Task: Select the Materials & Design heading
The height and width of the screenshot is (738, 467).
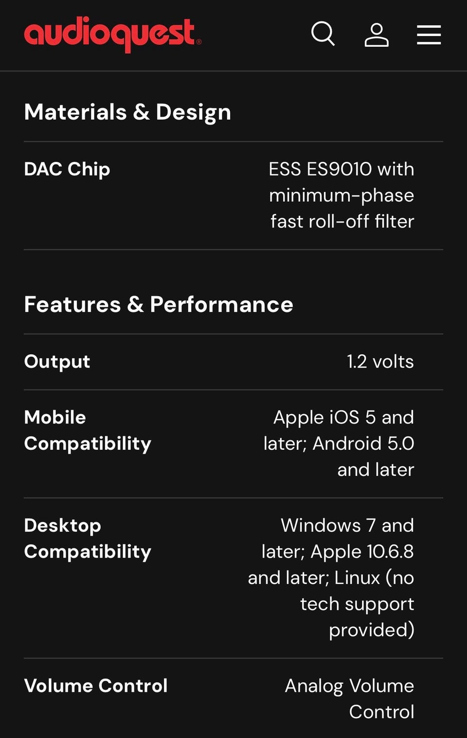Action: click(127, 112)
